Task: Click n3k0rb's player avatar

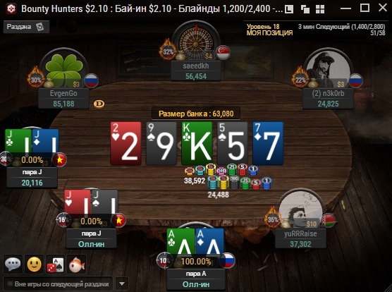Action: click(x=328, y=68)
